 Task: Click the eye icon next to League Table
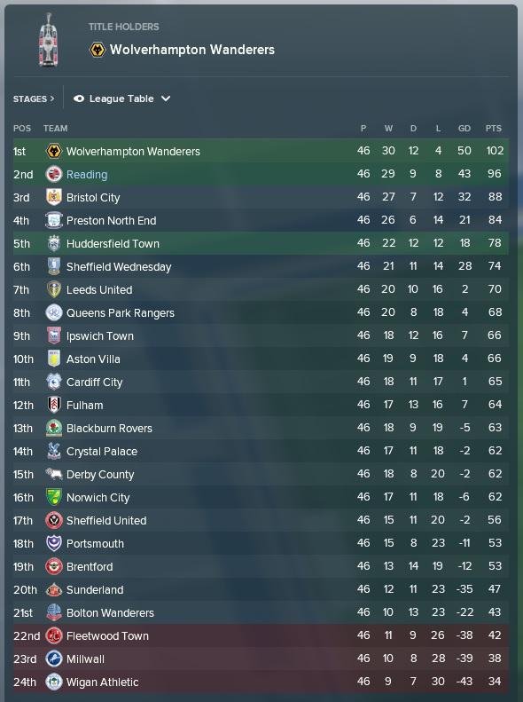[x=79, y=99]
